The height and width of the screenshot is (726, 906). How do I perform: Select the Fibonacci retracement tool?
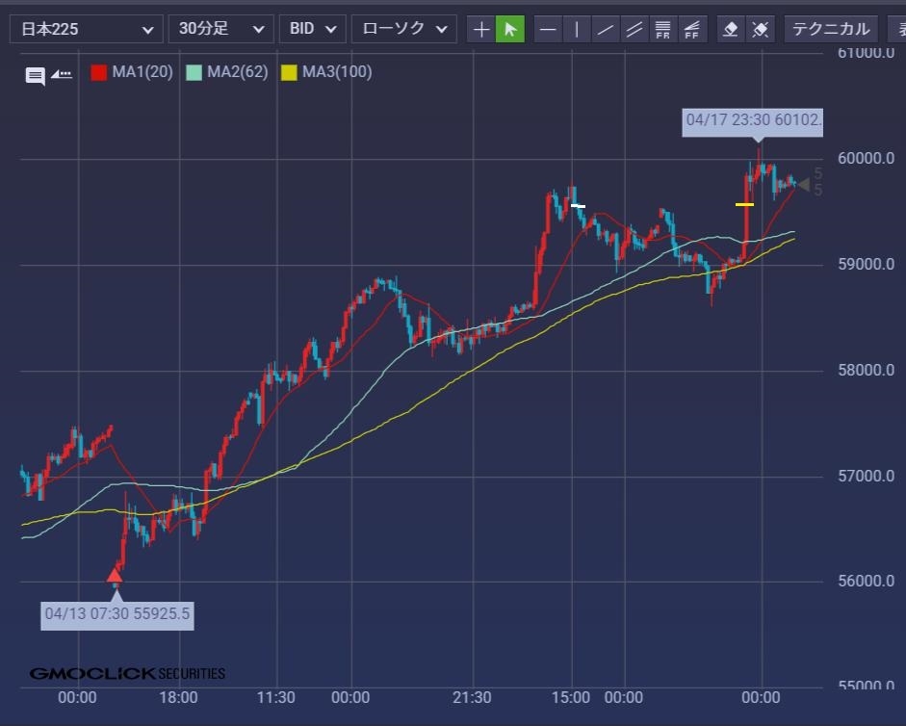[x=662, y=29]
